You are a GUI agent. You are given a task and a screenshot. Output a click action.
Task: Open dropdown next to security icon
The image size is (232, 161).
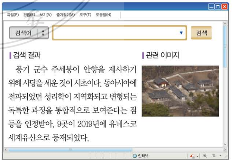point(198,156)
